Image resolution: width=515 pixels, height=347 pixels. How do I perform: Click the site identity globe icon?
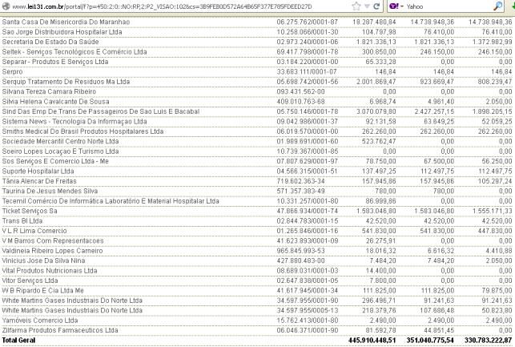point(6,6)
